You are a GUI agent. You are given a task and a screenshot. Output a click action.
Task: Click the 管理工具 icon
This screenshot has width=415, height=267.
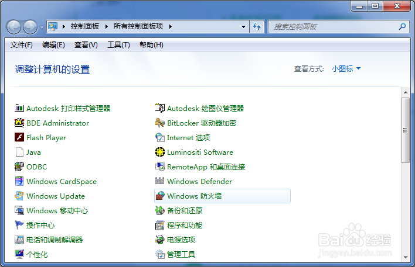[159, 254]
